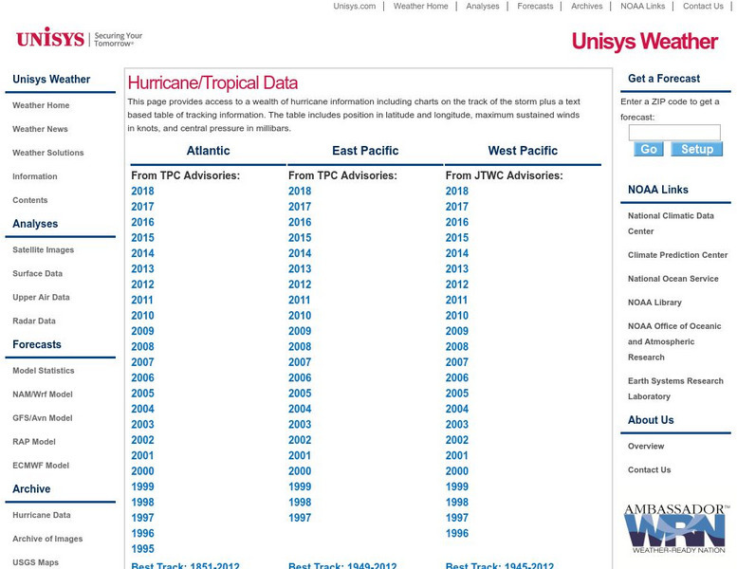737x569 pixels.
Task: Open Forecasts in top navigation
Action: click(535, 6)
